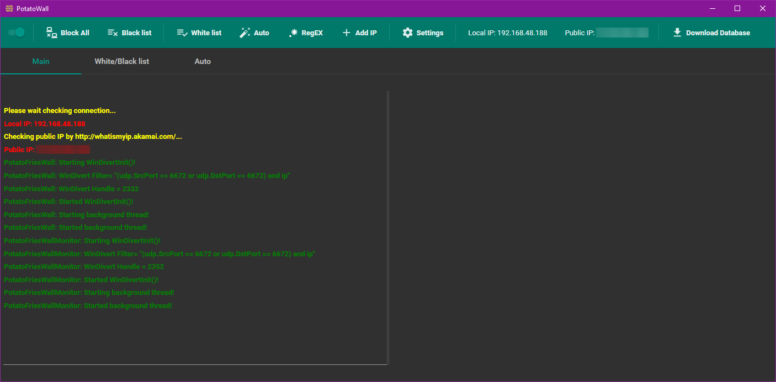Switch to the White/Black list tab
This screenshot has height=382, width=776.
coord(122,61)
